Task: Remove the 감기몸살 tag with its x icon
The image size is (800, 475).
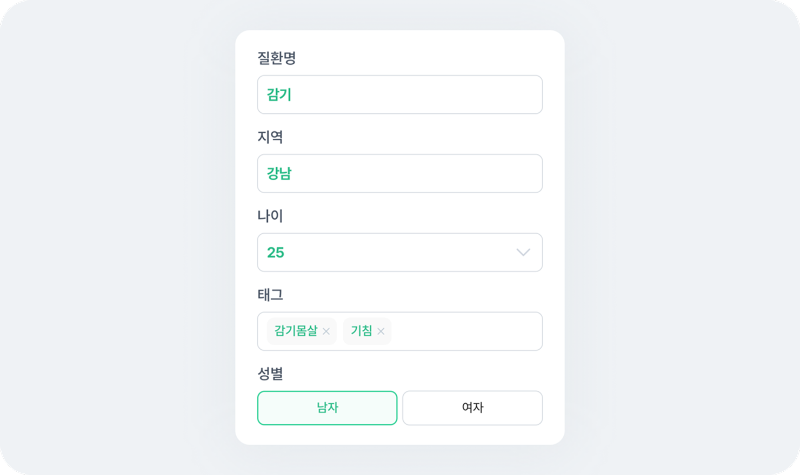Action: [x=326, y=331]
